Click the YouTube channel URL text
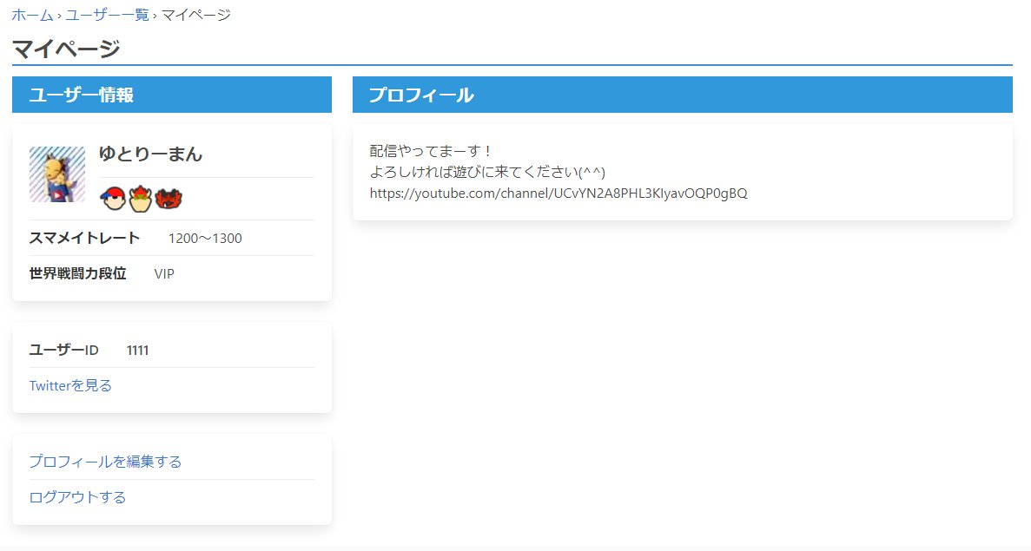 pos(558,194)
